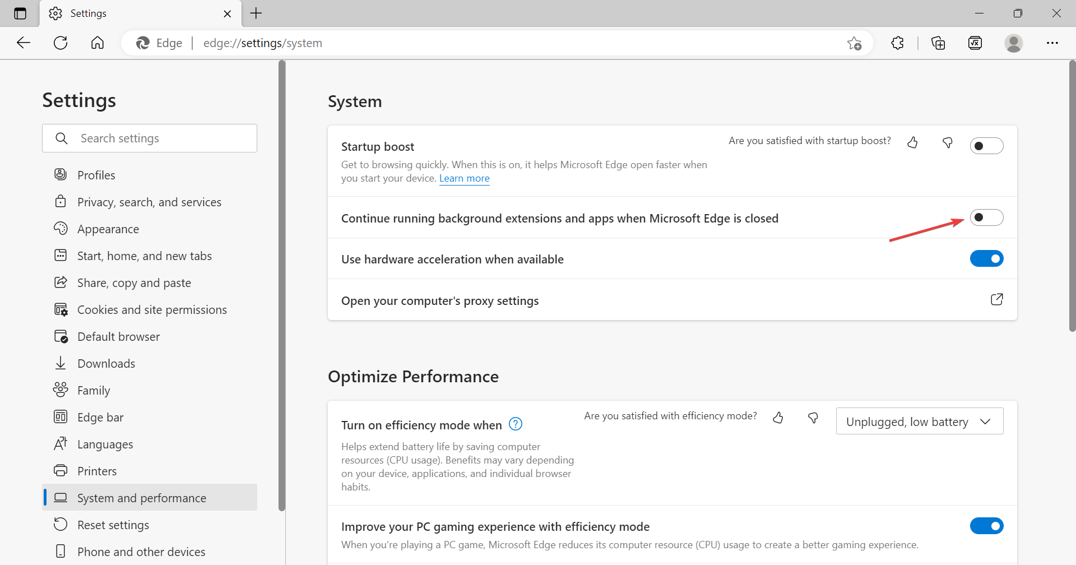The image size is (1076, 565).
Task: Disable hardware acceleration toggle
Action: 986,258
